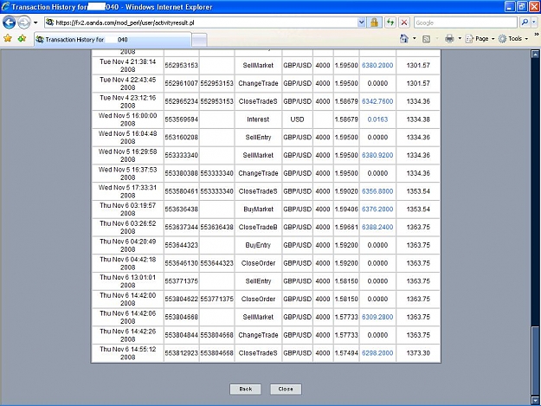Open the 6309.2800 amount link
Viewport: 541px width, 406px height.
point(377,317)
